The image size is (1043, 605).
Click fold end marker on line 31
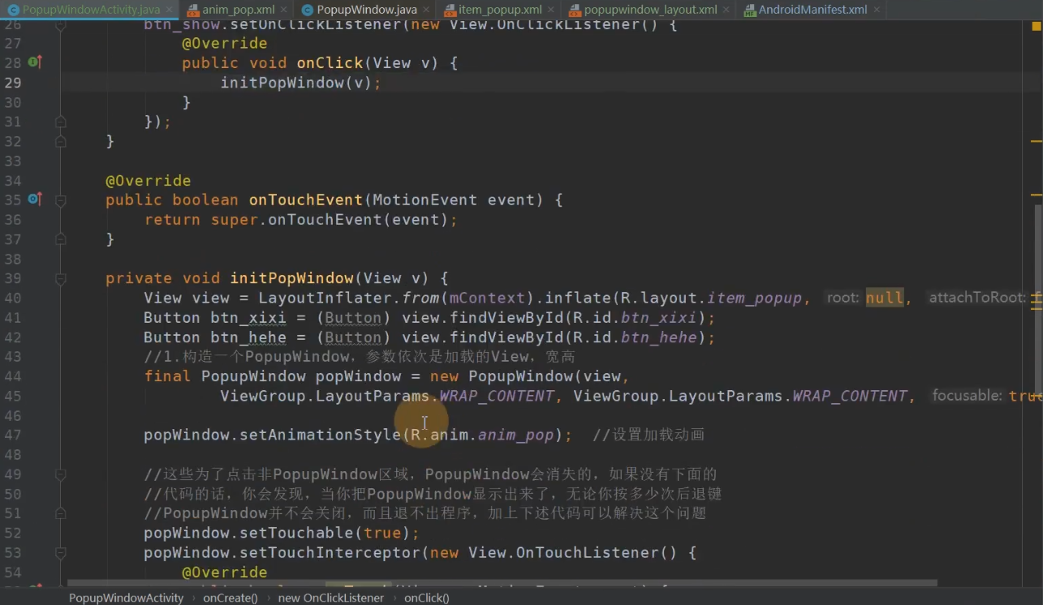point(60,122)
